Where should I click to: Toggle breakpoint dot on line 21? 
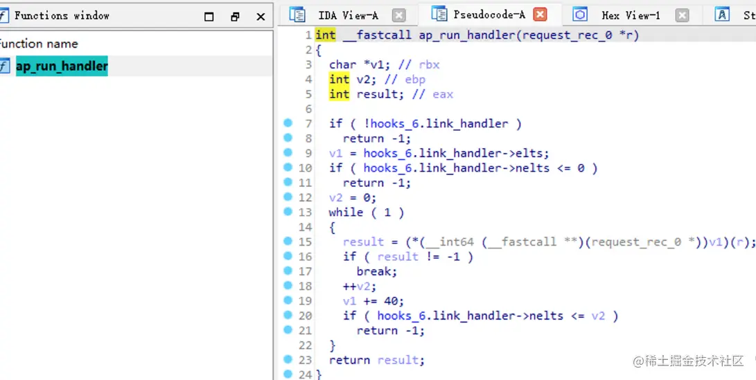click(x=288, y=330)
